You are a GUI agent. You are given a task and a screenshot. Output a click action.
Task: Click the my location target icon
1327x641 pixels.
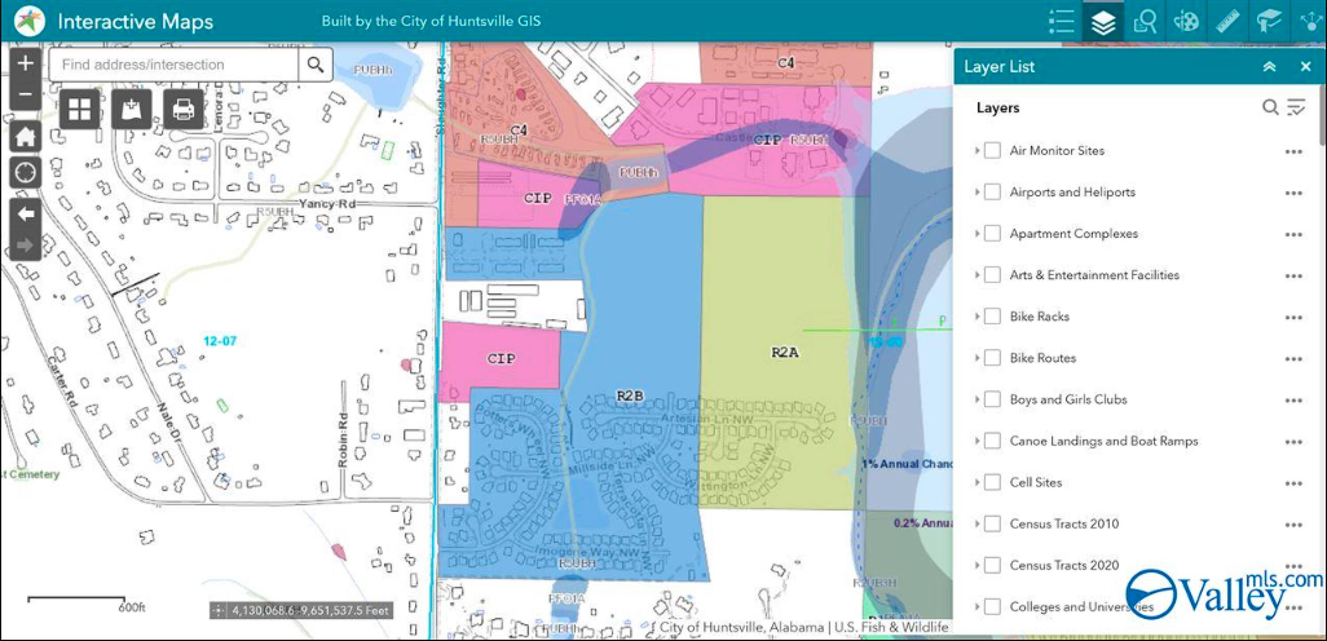click(x=25, y=172)
